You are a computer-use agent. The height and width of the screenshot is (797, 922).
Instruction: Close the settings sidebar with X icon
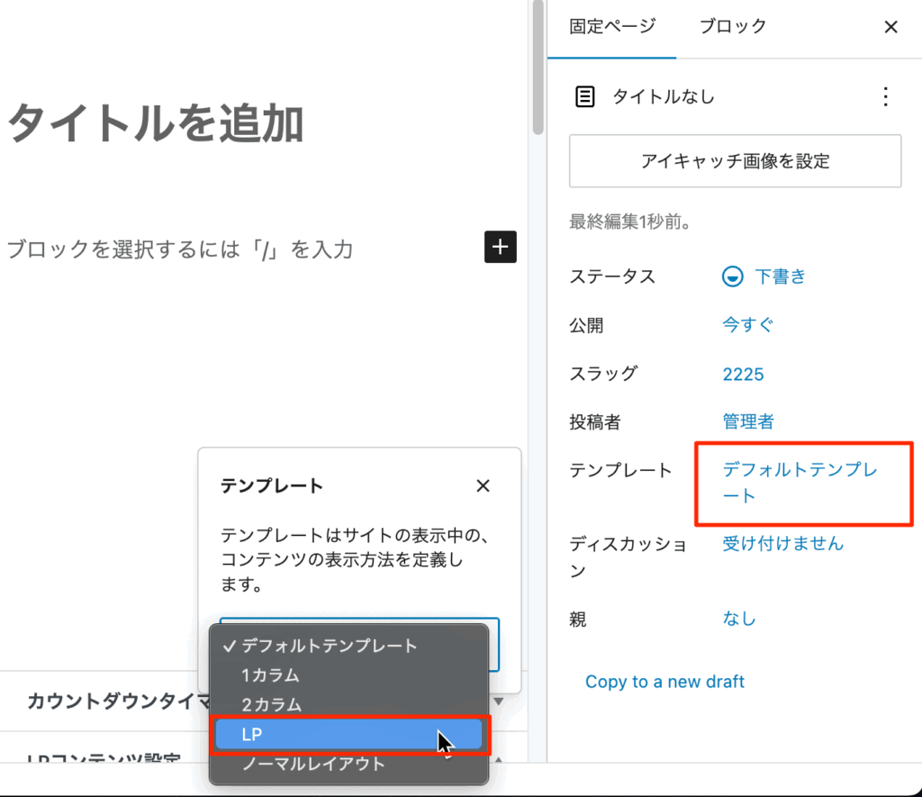(x=890, y=27)
